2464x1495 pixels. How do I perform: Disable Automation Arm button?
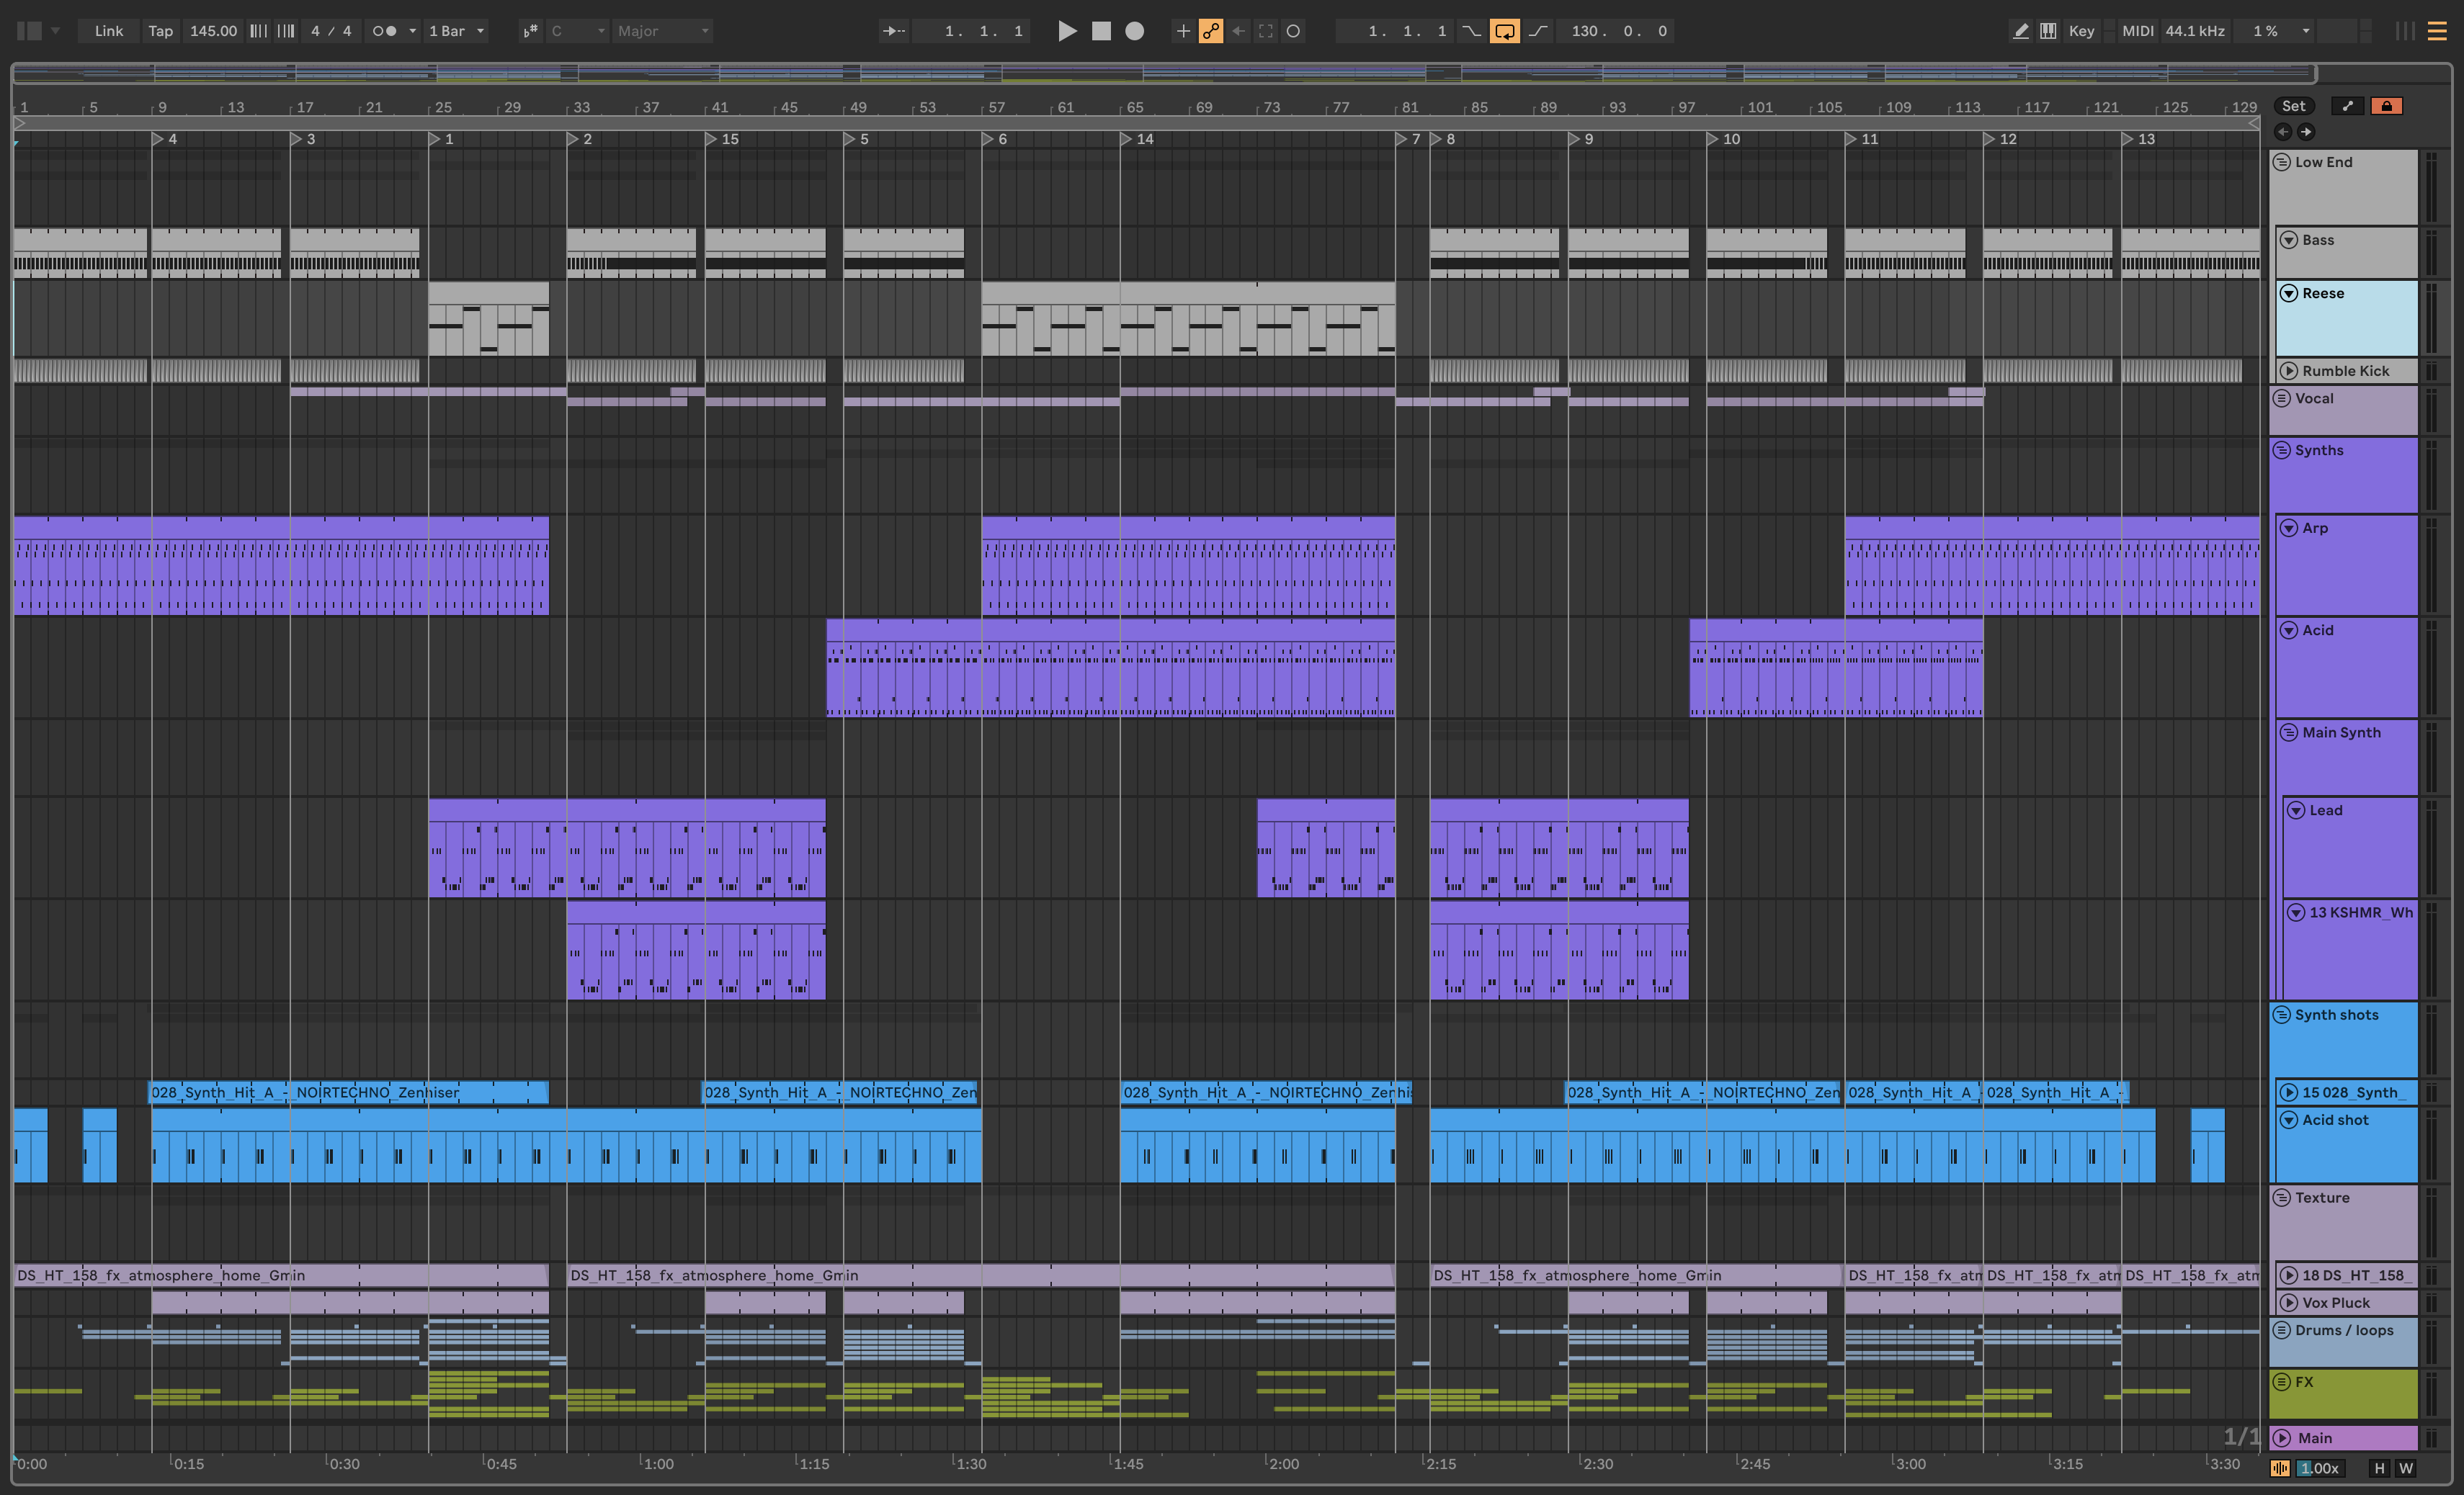(x=1210, y=31)
